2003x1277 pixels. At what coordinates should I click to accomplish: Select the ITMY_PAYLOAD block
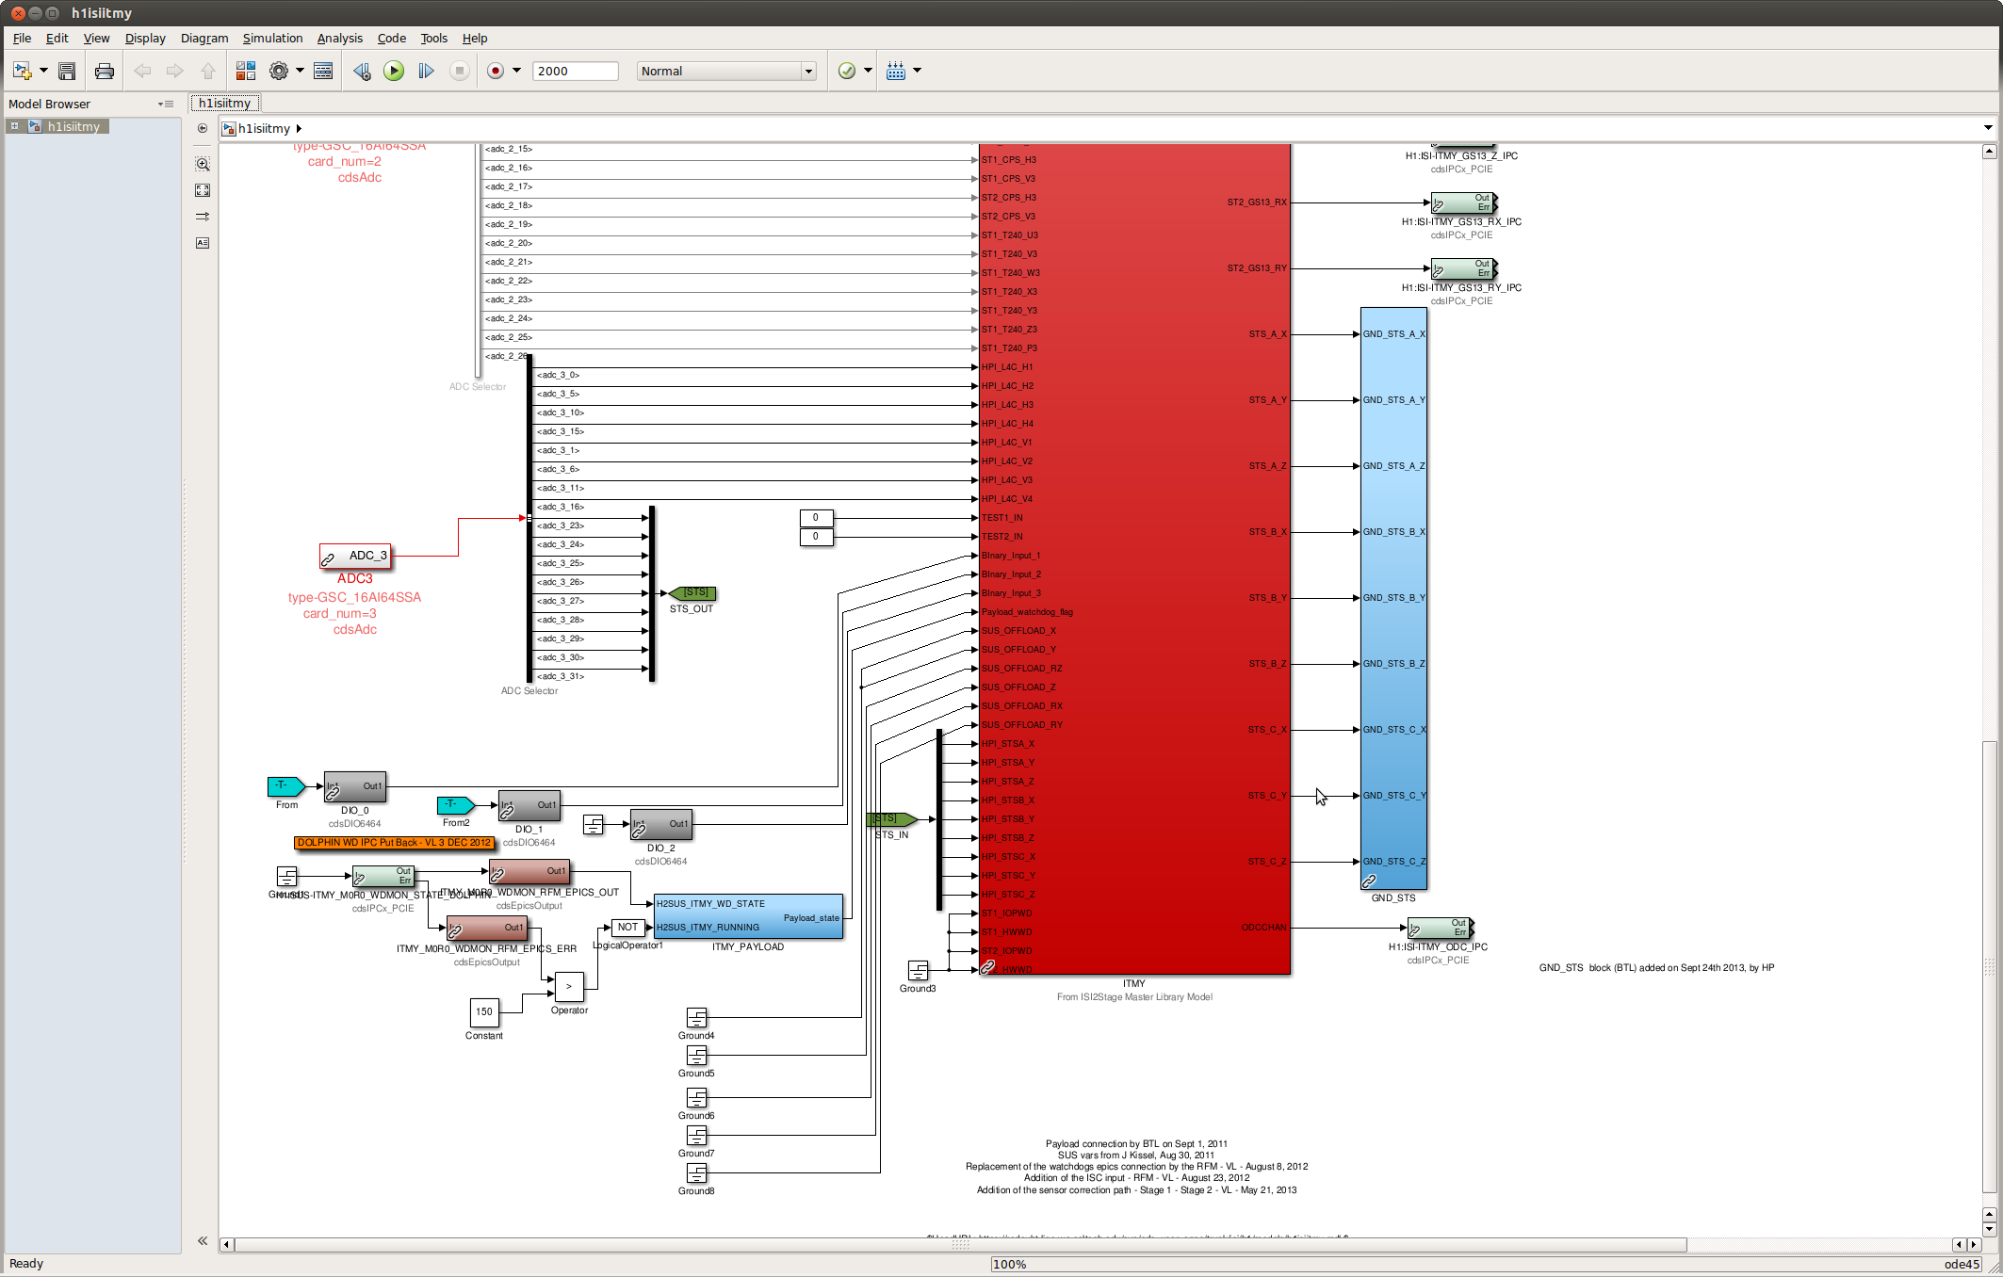[748, 916]
